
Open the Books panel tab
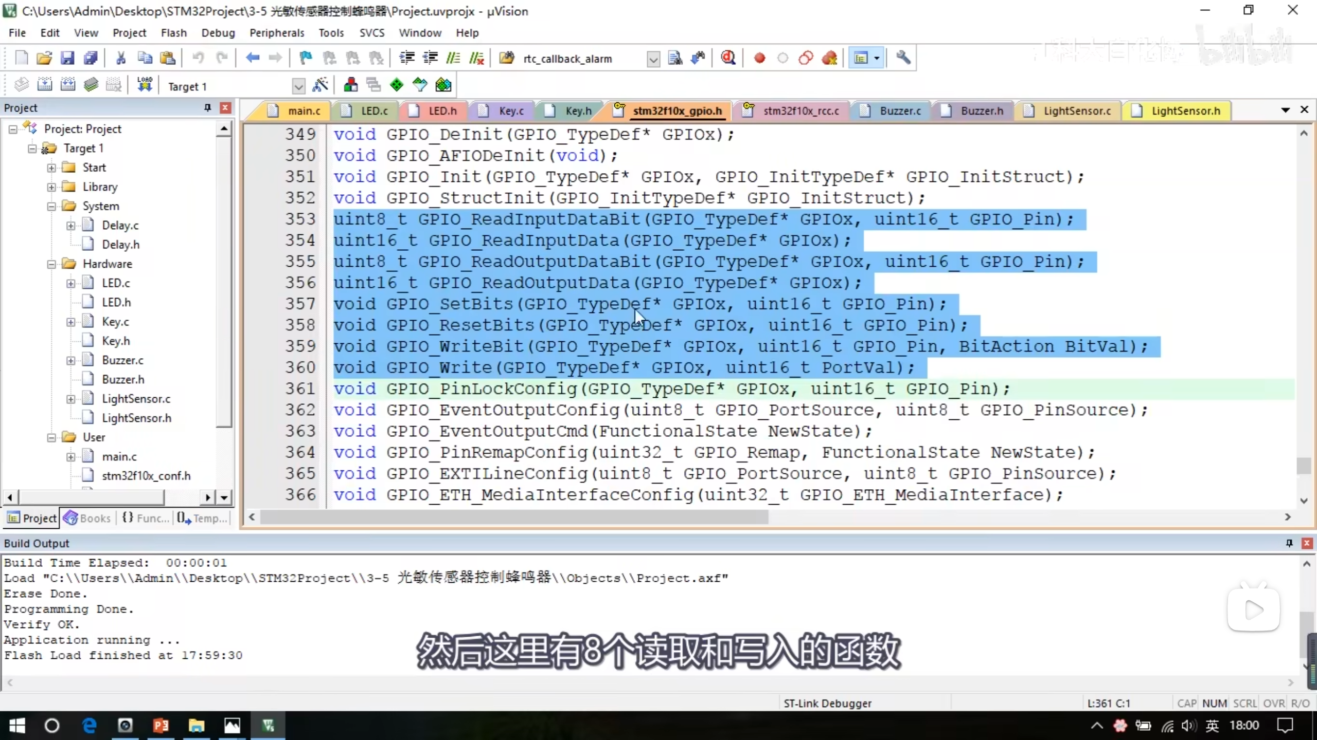pos(87,518)
